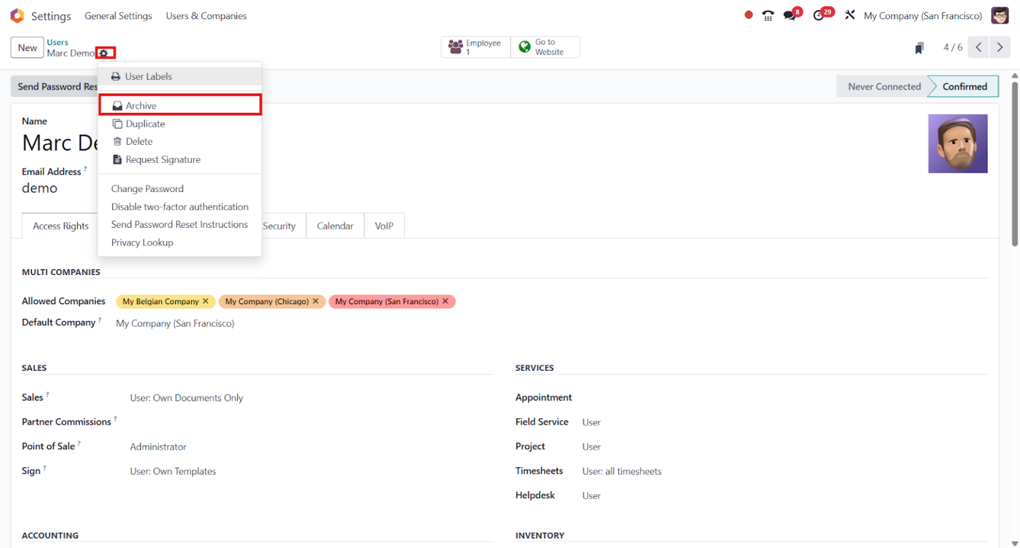Click the New button
Screen dimensions: 1020x548
coord(27,47)
